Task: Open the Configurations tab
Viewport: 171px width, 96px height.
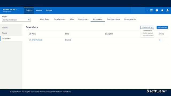Action: click(113, 19)
